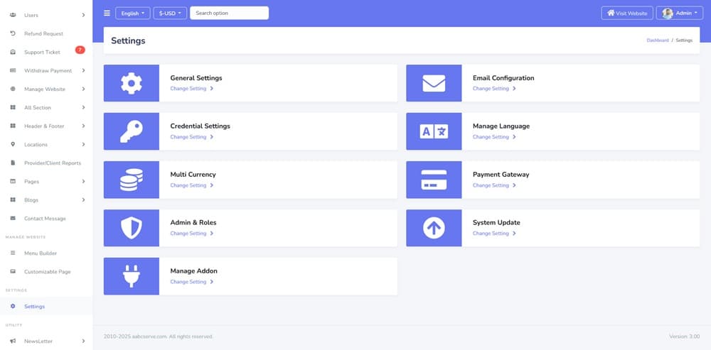Click the Multi Currency coins icon

tap(132, 180)
